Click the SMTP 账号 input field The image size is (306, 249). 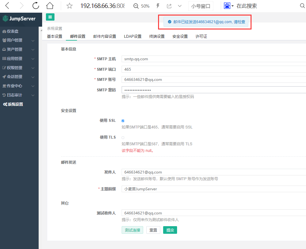point(214,80)
